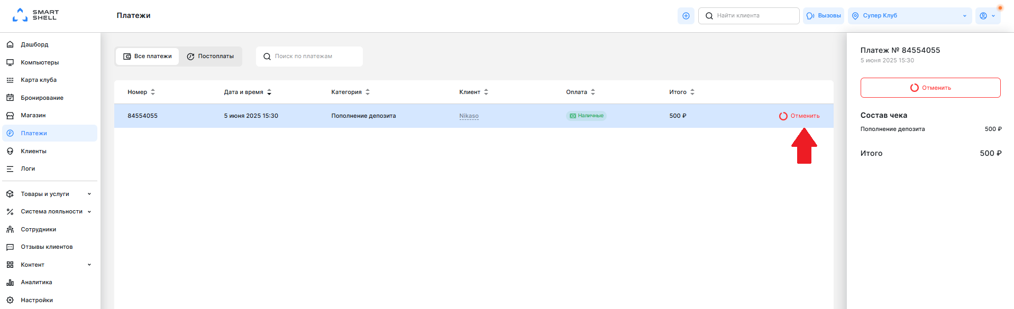Click the Отзывы клиентов chat icon
The width and height of the screenshot is (1014, 309).
[10, 247]
